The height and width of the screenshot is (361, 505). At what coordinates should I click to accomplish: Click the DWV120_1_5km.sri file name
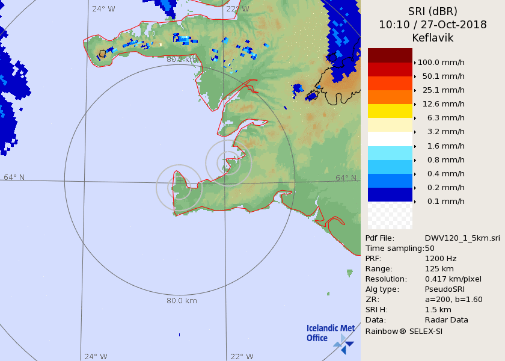tap(462, 238)
